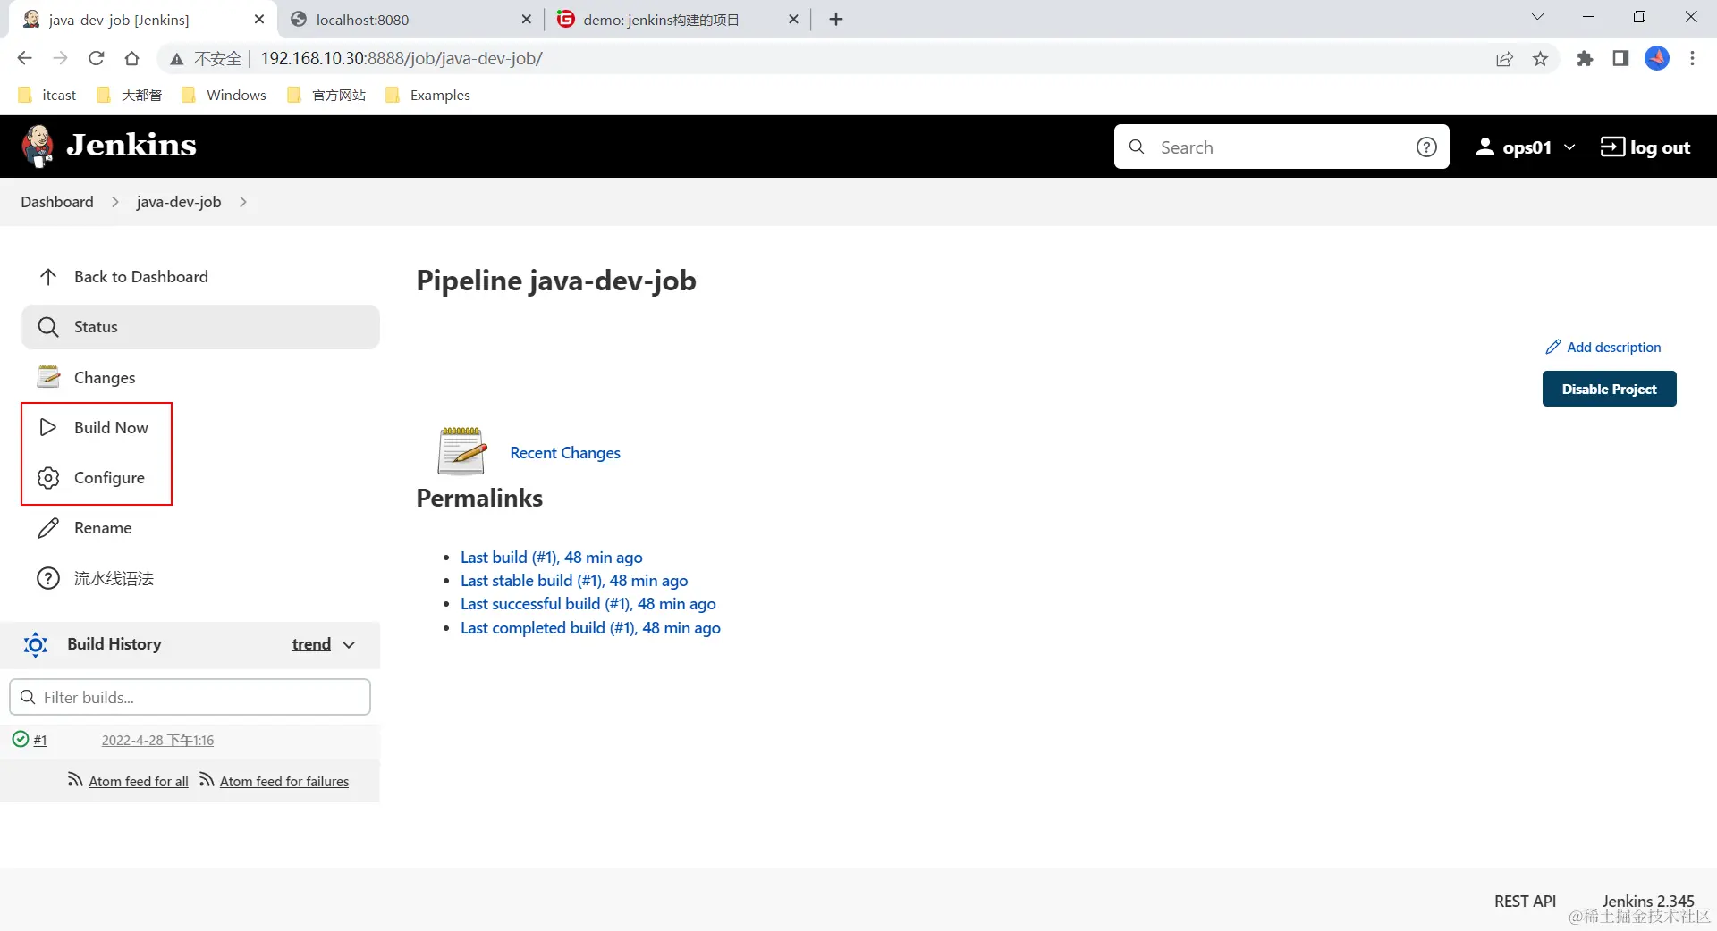Open build #1 link
1717x931 pixels.
click(40, 740)
